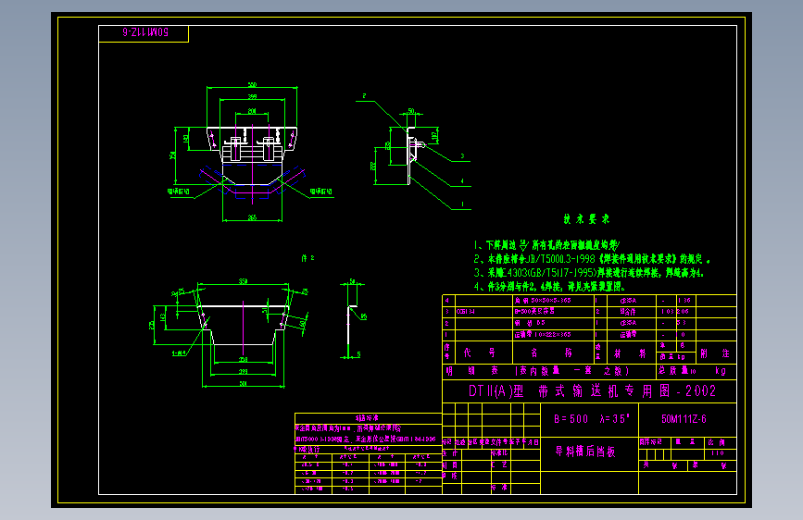
Task: Click technical requirement line 1 text
Action: point(546,245)
